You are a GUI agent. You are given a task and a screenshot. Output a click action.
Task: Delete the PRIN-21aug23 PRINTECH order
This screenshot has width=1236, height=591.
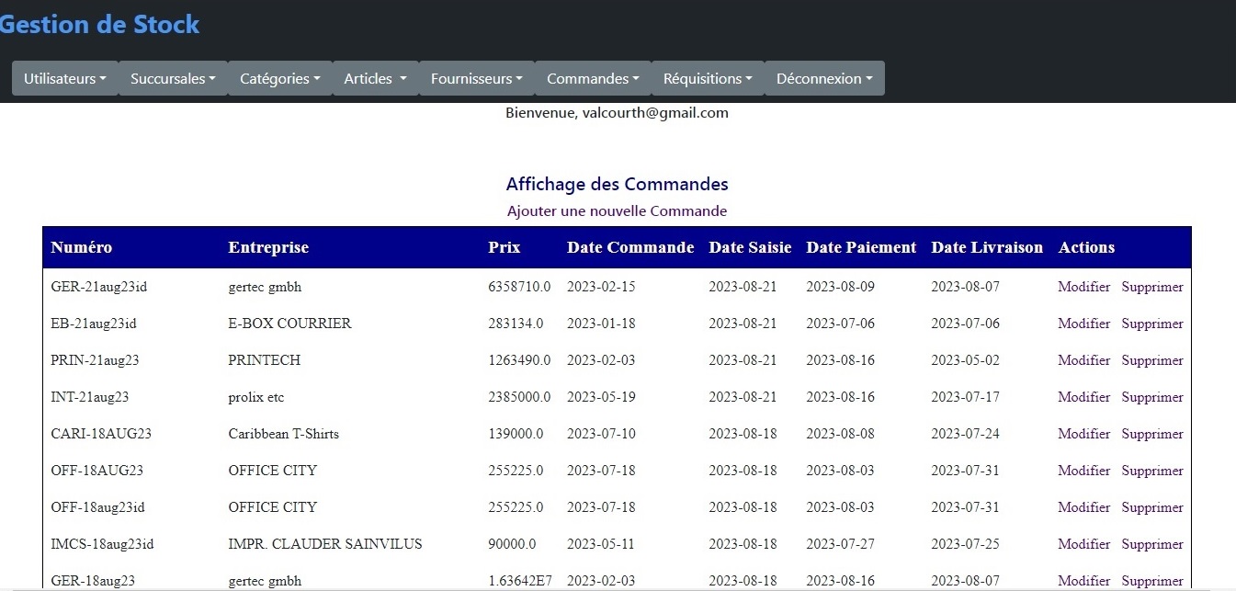click(x=1151, y=360)
